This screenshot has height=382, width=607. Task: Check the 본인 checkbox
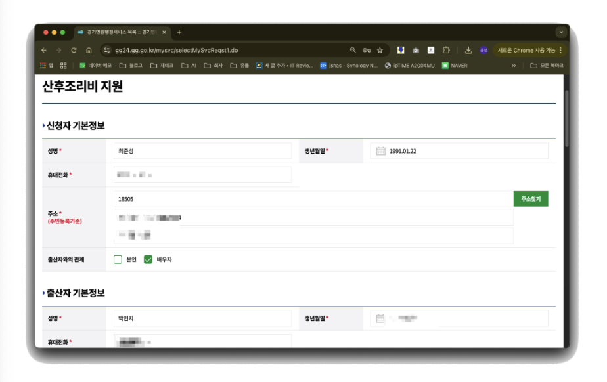click(118, 259)
